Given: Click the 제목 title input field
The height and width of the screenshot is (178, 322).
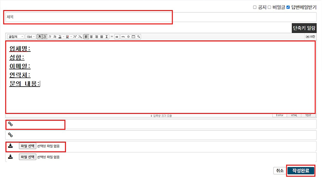Looking at the screenshot, I should [89, 17].
